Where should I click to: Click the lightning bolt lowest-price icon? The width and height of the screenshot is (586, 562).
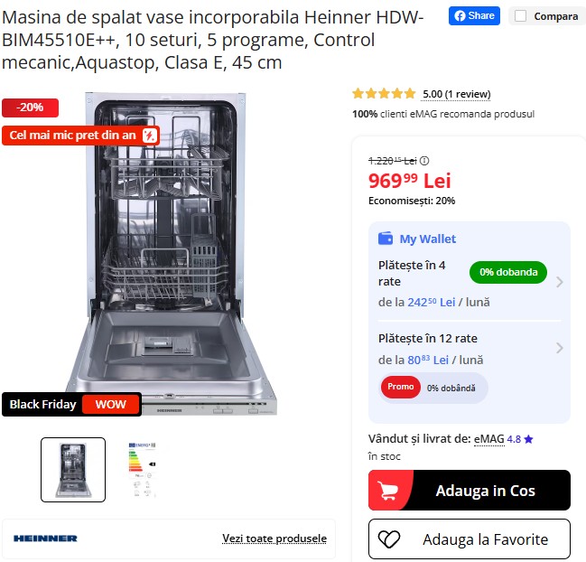click(x=150, y=135)
